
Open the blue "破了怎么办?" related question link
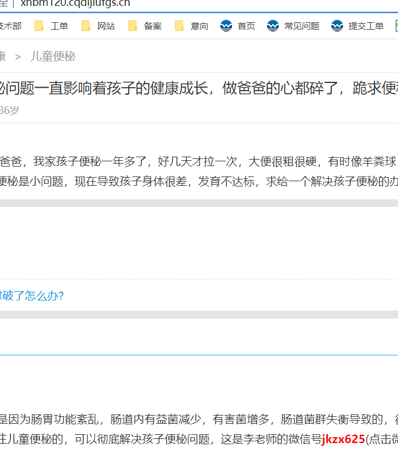coord(32,296)
